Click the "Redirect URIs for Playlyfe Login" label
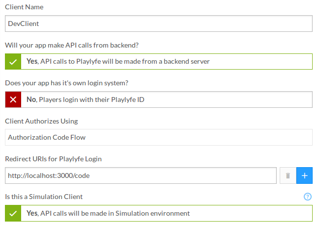 pyautogui.click(x=53, y=159)
